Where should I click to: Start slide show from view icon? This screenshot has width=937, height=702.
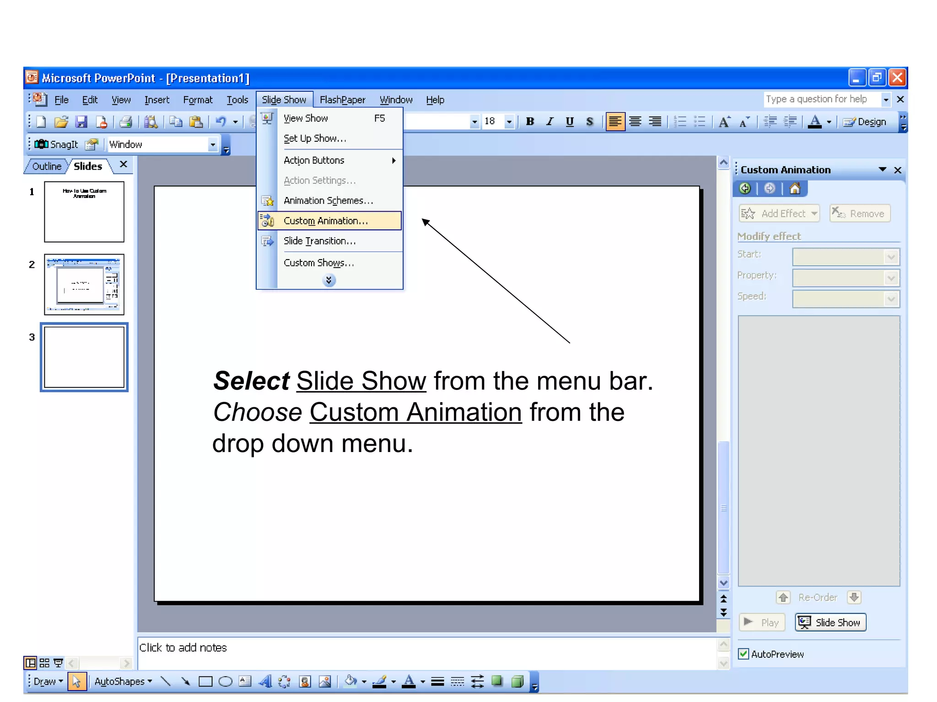58,663
